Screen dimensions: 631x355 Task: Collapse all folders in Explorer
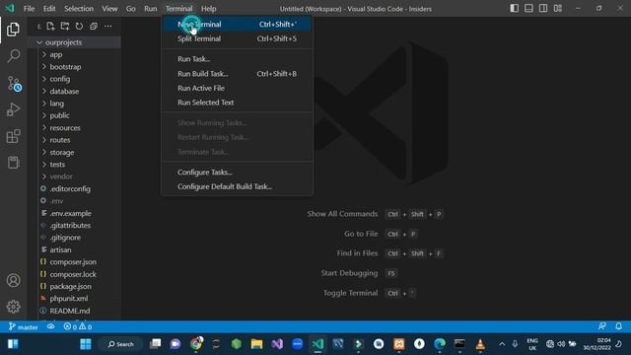point(94,27)
